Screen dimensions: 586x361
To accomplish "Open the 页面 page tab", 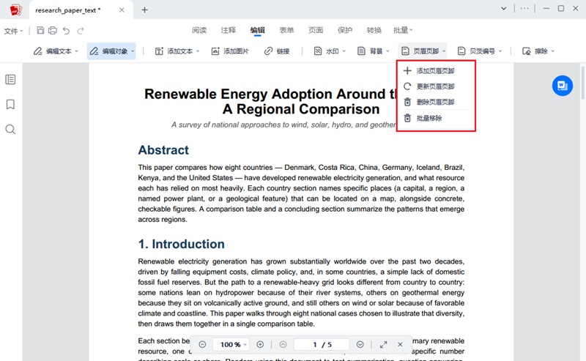I will 316,30.
